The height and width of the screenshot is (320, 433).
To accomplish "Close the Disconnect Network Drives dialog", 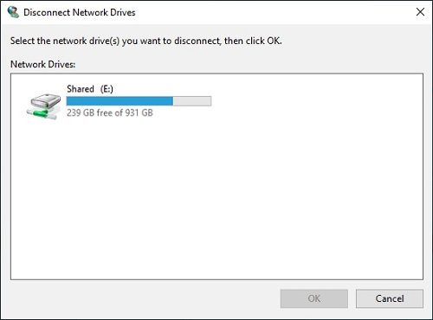I will (420, 12).
